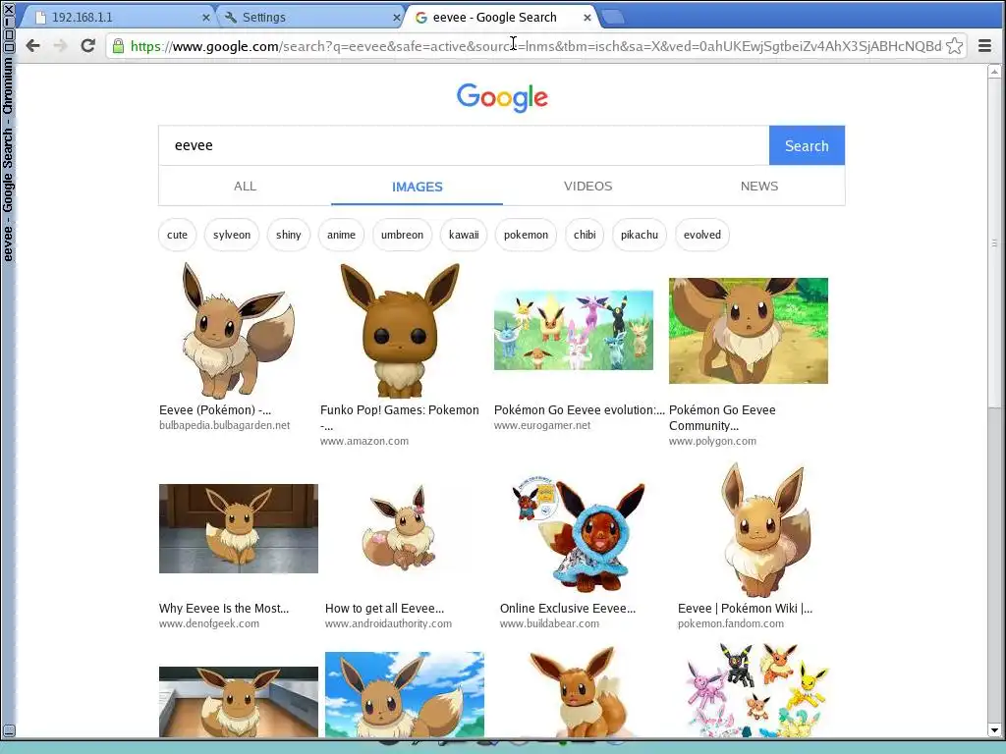Switch to the 192.168.1.1 tab
This screenshot has width=1006, height=754.
pos(119,18)
